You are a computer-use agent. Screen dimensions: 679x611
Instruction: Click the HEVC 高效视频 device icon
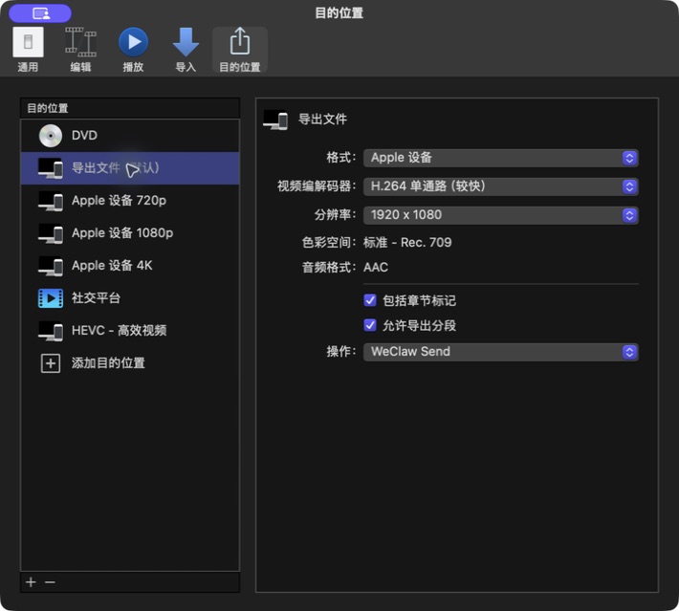tap(51, 331)
